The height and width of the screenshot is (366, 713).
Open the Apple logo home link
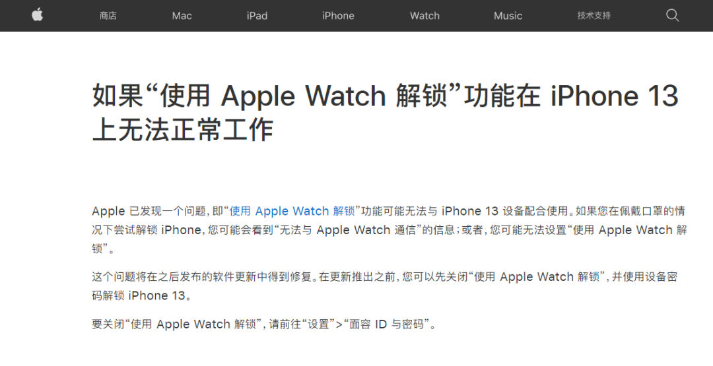click(x=37, y=15)
